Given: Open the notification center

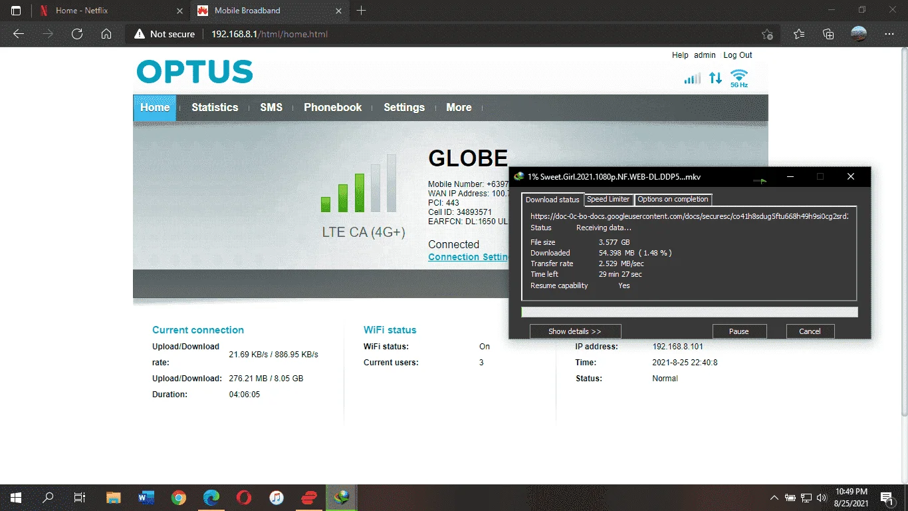Looking at the screenshot, I should (887, 498).
